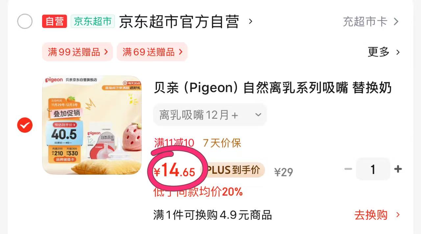Open 满69送赠品 promotion tag
The image size is (421, 234).
click(152, 52)
